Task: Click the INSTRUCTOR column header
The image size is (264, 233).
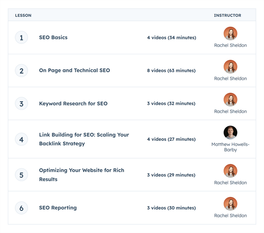Action: click(x=227, y=16)
